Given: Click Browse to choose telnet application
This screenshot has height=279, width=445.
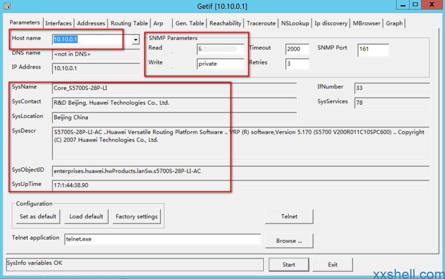Looking at the screenshot, I should point(289,241).
